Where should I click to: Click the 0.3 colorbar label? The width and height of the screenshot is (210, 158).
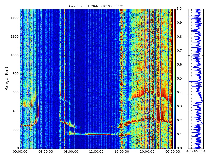click(179, 106)
